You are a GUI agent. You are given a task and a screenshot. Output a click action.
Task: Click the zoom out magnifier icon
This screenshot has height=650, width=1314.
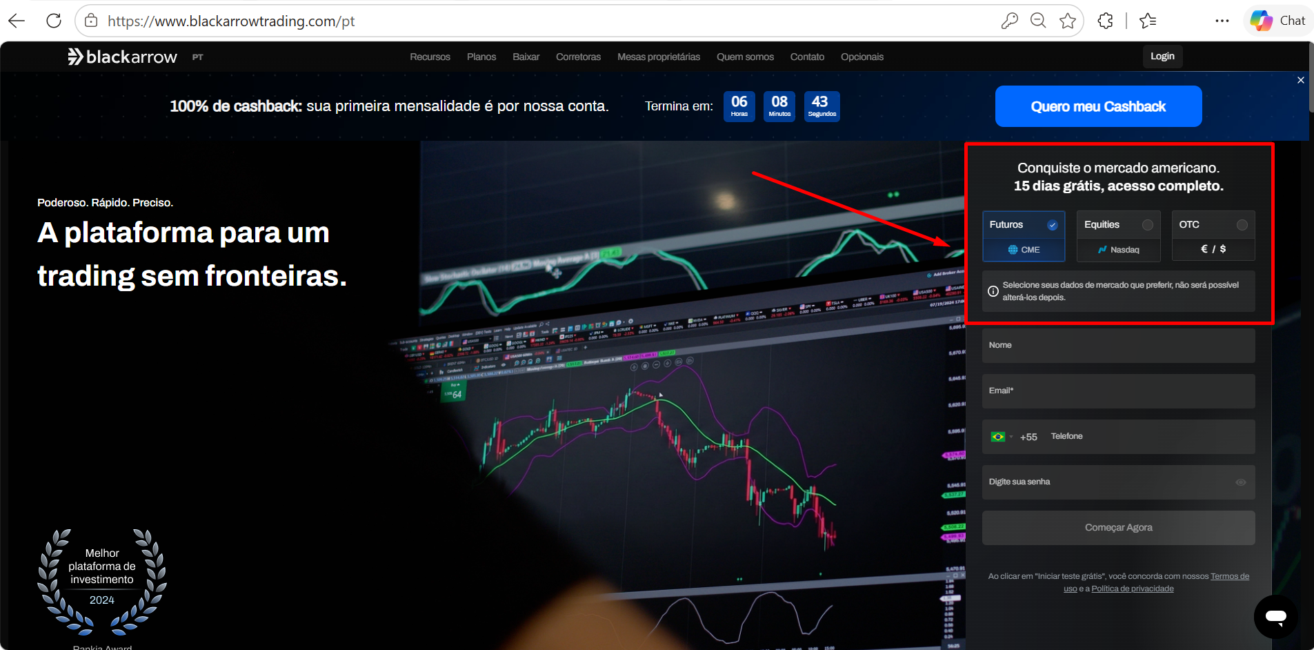pyautogui.click(x=1038, y=21)
